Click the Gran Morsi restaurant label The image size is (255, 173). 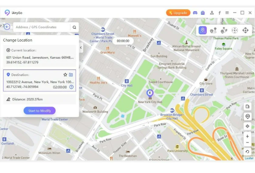point(107,52)
